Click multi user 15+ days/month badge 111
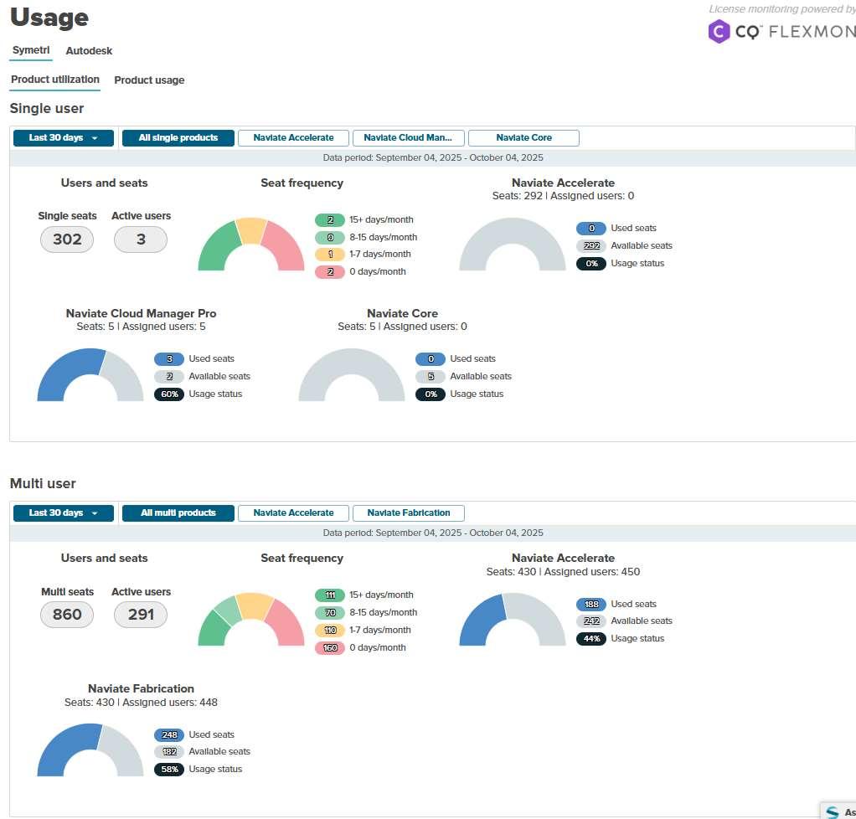 330,595
